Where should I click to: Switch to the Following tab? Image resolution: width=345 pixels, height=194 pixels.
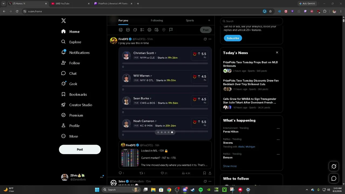click(x=157, y=20)
